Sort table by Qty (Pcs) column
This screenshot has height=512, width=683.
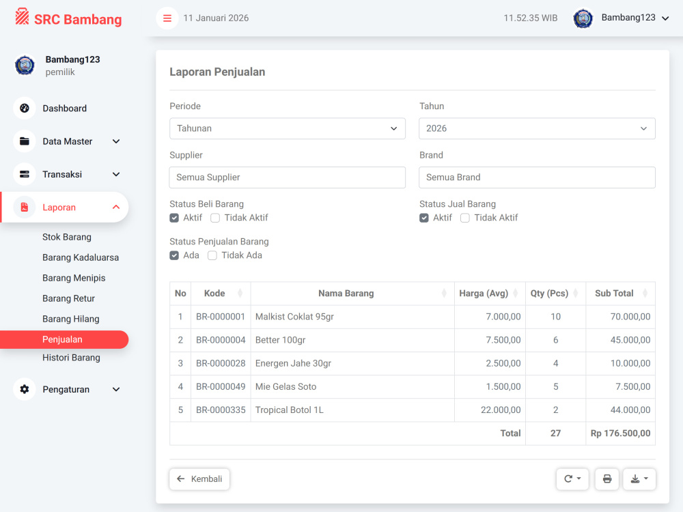coord(575,294)
